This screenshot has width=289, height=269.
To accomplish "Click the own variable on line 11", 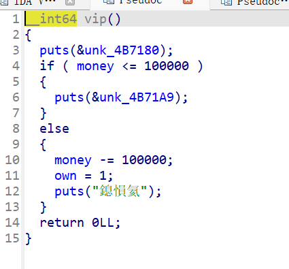I will tap(65, 176).
